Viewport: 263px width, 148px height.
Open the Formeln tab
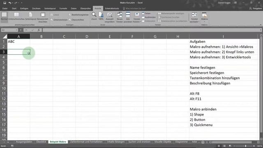(x=63, y=8)
